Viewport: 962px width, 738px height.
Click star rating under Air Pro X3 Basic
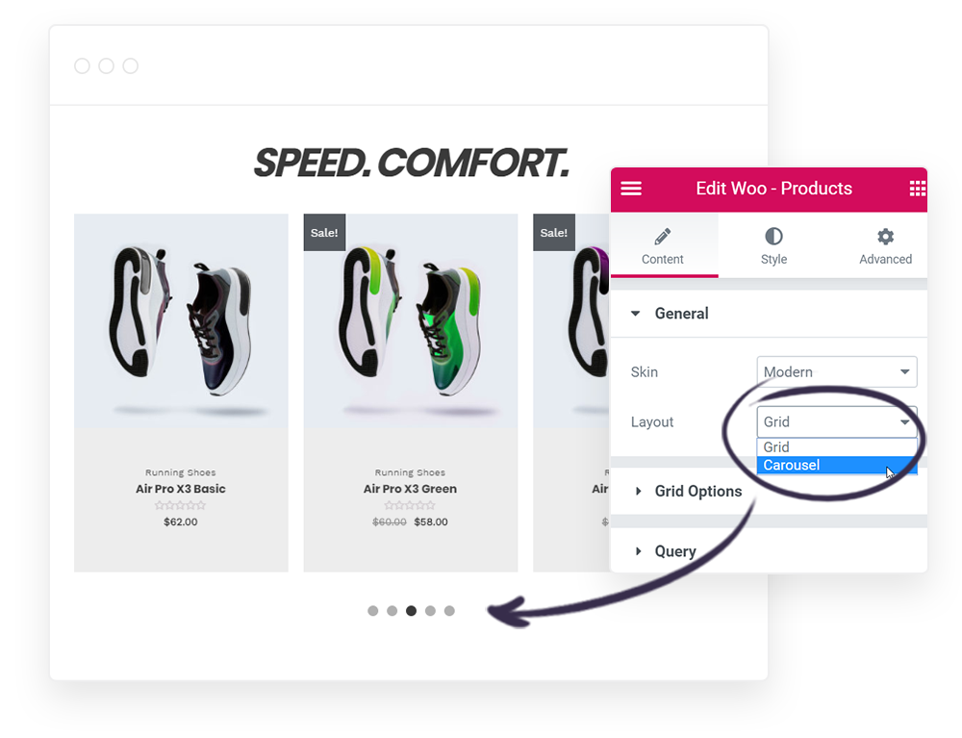click(181, 505)
